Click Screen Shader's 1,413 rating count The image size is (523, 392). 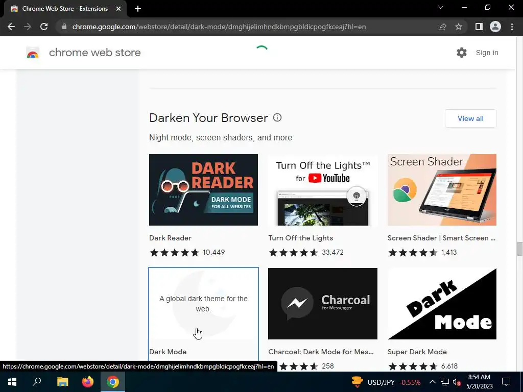point(449,252)
